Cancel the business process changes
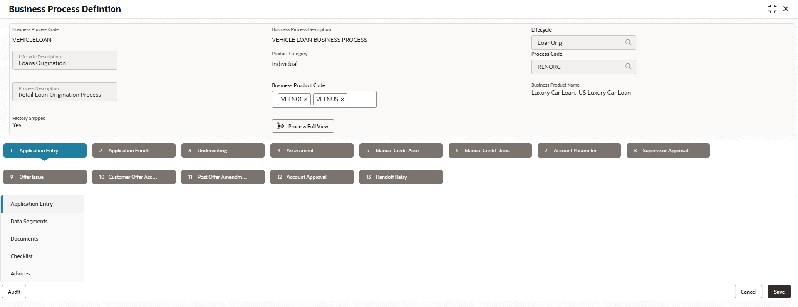 (748, 292)
